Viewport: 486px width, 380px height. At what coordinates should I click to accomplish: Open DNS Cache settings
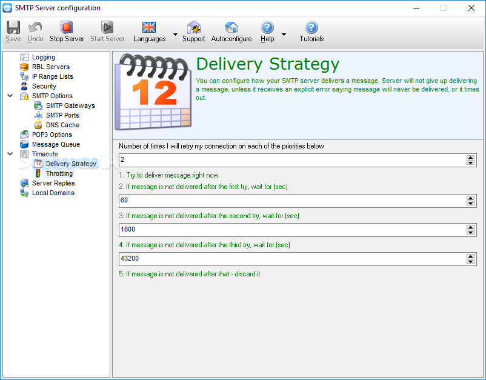click(62, 125)
